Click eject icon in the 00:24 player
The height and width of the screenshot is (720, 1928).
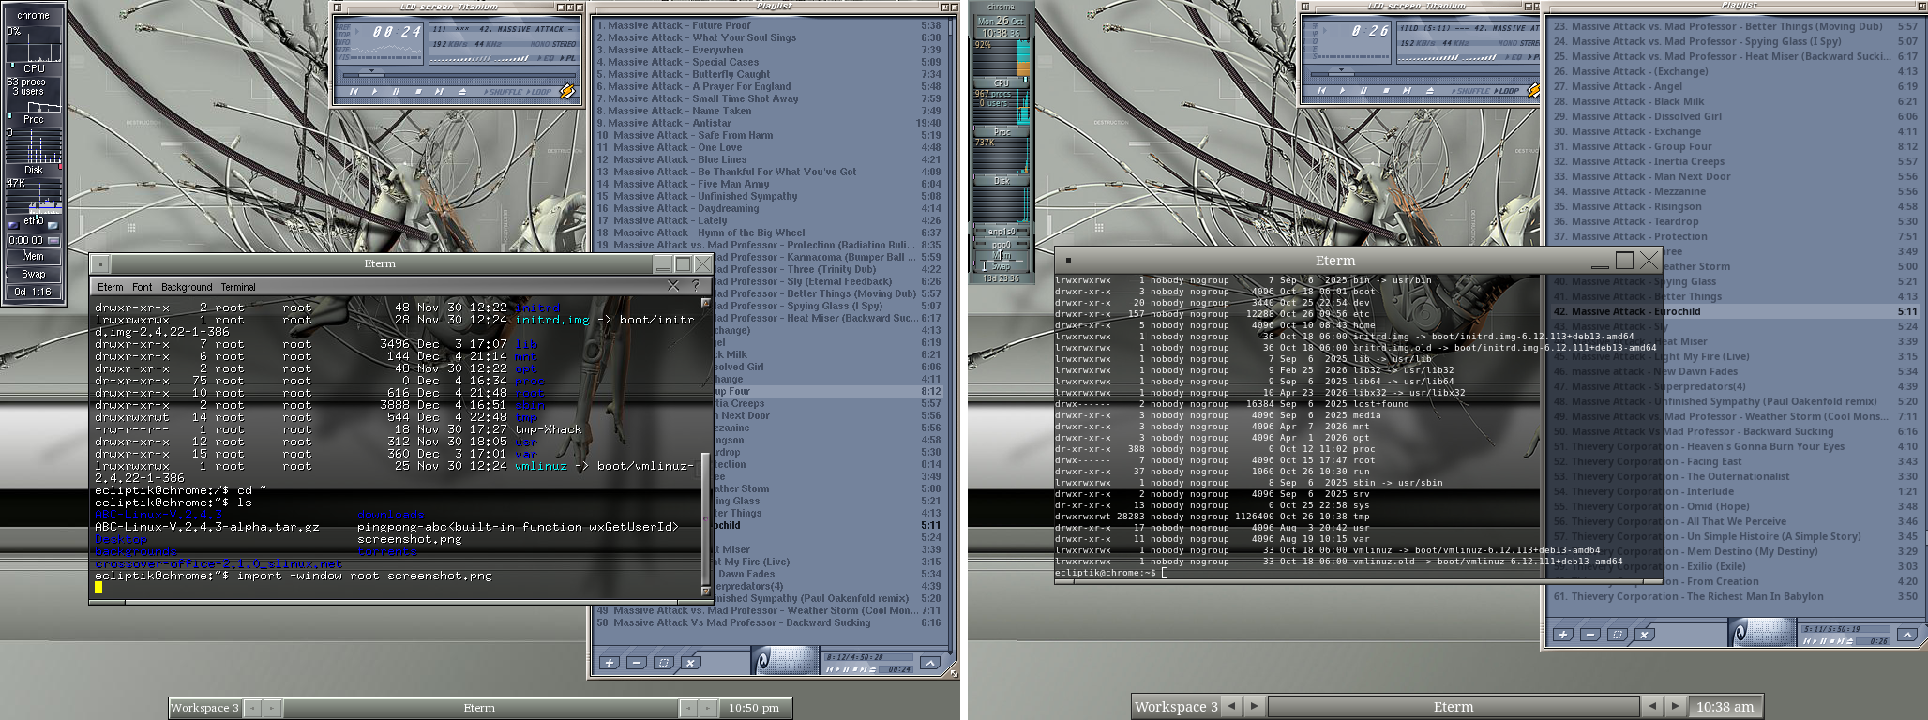click(462, 91)
